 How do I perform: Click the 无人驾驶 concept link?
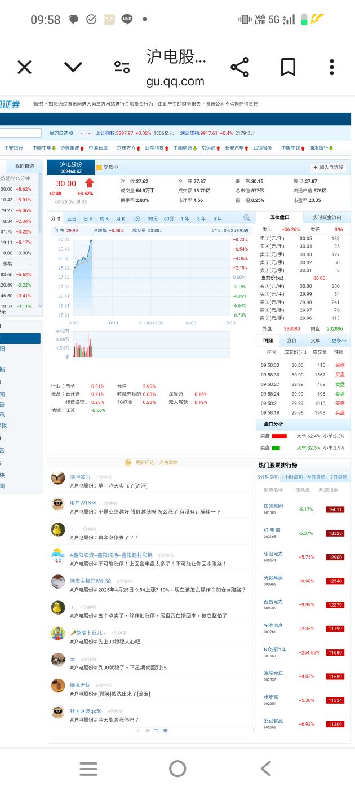[x=178, y=402]
